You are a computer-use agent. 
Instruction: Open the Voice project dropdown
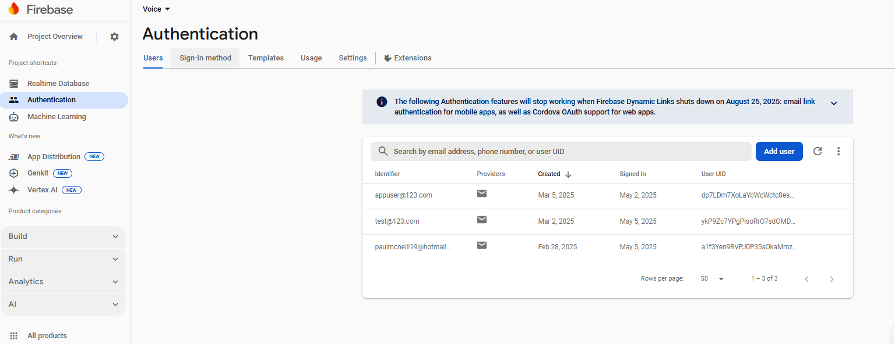click(155, 9)
